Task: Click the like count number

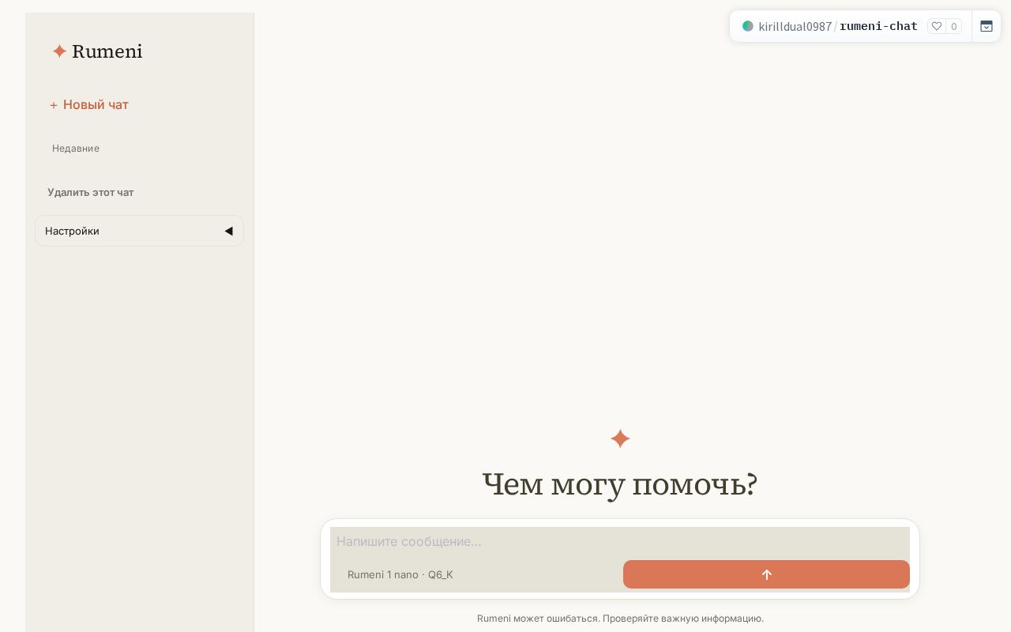Action: click(954, 26)
